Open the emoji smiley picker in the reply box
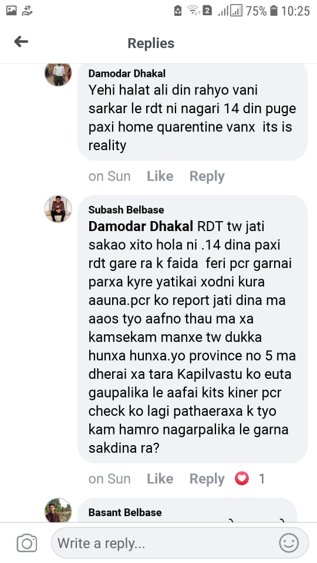 coord(289,543)
